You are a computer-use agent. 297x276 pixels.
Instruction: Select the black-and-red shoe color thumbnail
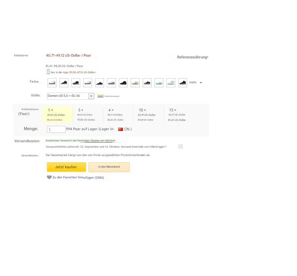pyautogui.click(x=76, y=83)
